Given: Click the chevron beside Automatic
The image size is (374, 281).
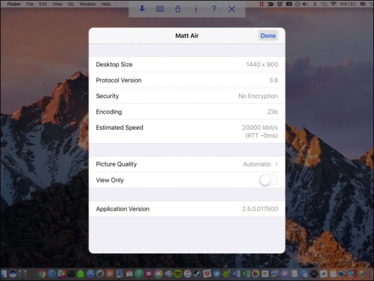Looking at the screenshot, I should coord(276,164).
